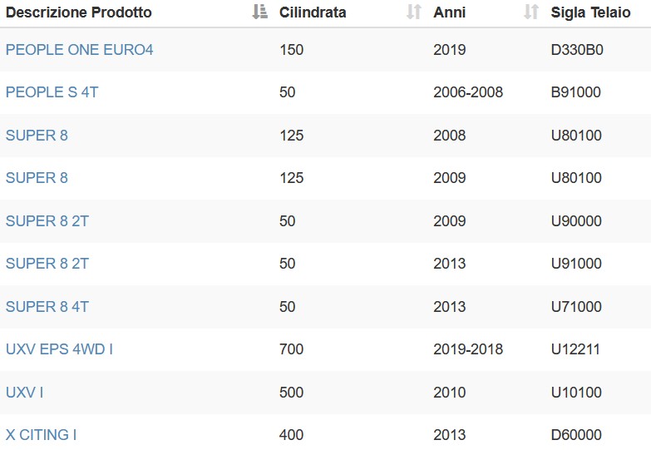Open SUPER 8 link for year 2008

[37, 136]
